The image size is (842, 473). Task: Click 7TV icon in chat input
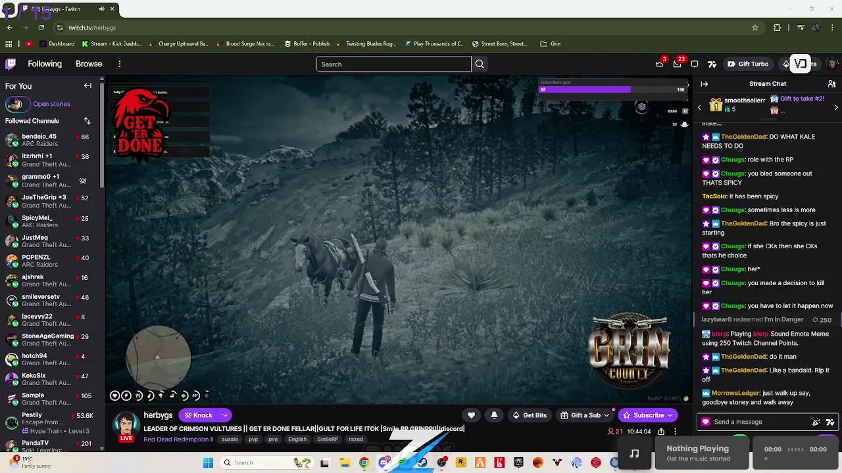830,422
